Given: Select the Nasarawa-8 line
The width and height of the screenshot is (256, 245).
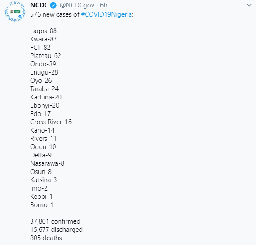Looking at the screenshot, I should tap(47, 163).
